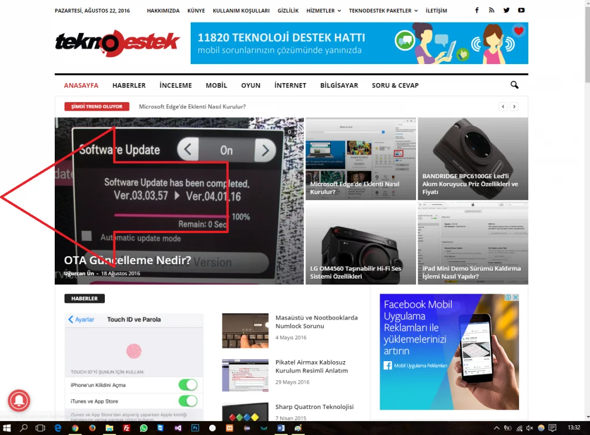Click the RSS feed icon
590x435 pixels.
coord(491,10)
